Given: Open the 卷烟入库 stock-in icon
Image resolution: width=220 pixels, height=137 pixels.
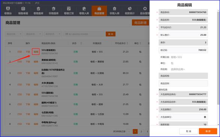Looking at the screenshot, I should click(x=84, y=9).
